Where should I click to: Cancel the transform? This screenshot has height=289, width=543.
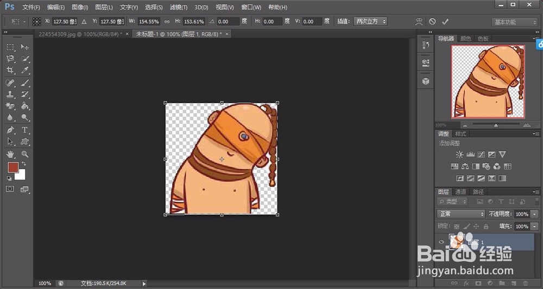(432, 22)
